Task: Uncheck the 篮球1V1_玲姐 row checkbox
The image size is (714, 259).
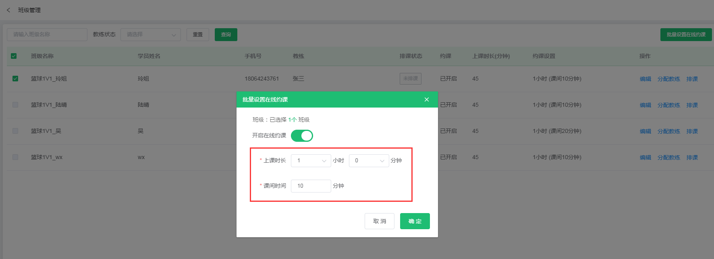Action: [15, 79]
